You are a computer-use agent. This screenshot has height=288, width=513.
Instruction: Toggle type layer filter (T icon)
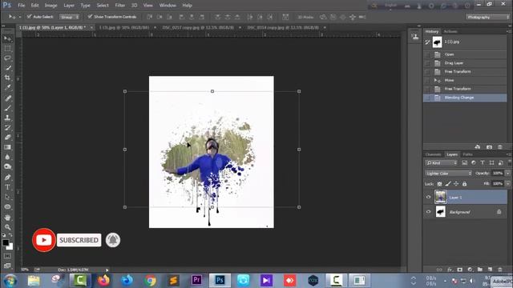pyautogui.click(x=483, y=162)
